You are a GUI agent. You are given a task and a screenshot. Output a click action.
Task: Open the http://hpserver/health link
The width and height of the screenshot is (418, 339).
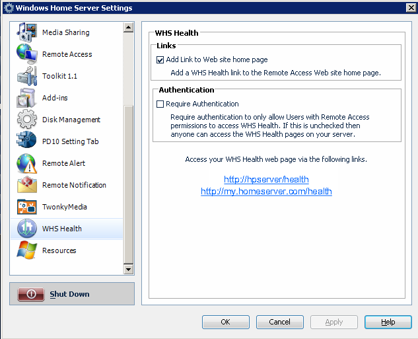point(266,180)
